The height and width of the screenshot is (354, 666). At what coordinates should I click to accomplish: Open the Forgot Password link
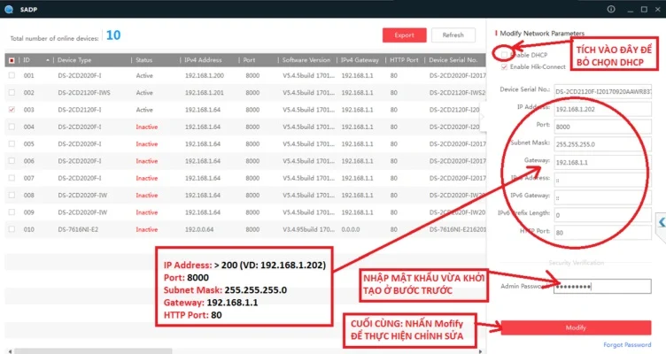(x=627, y=344)
